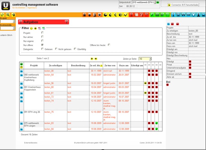Open the exclamation mark tasks icon in the red toolbar

click(x=131, y=15)
